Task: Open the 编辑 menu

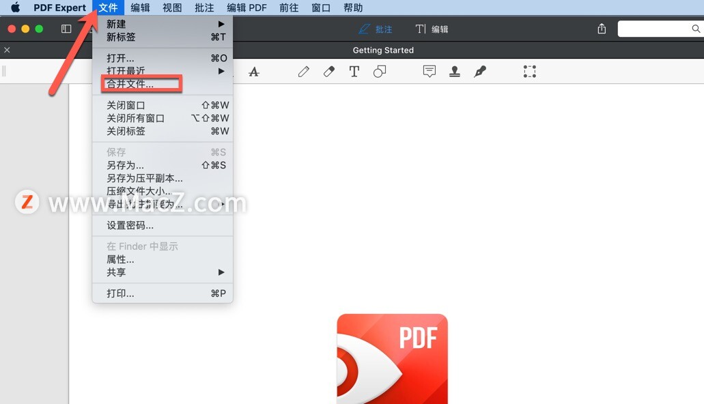Action: [140, 8]
